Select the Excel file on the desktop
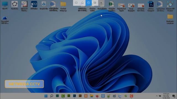 pyautogui.click(x=112, y=6)
